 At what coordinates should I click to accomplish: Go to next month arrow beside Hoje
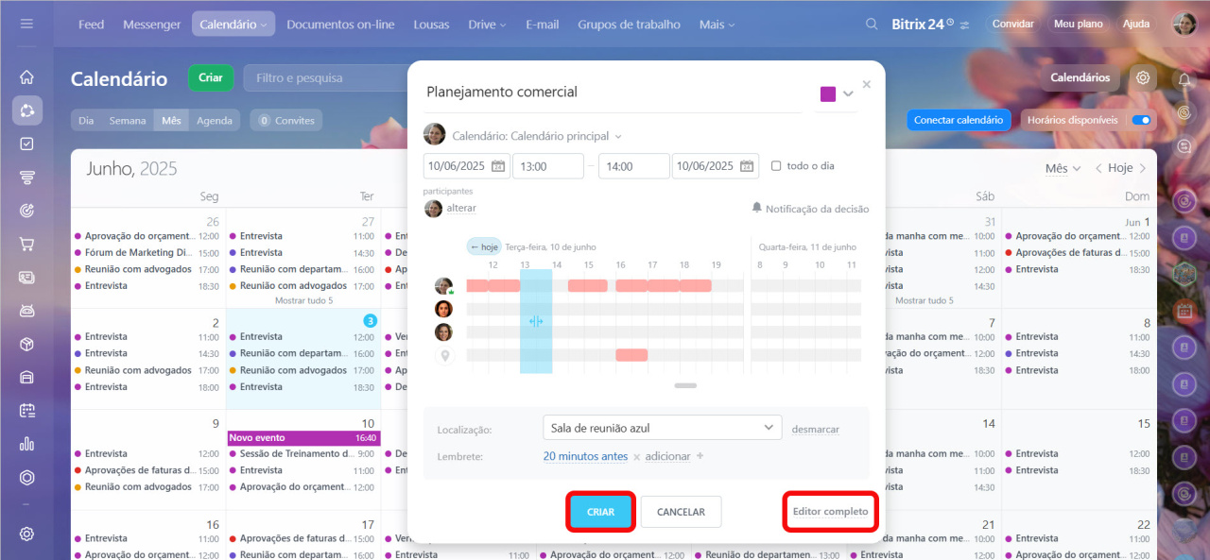click(1143, 168)
